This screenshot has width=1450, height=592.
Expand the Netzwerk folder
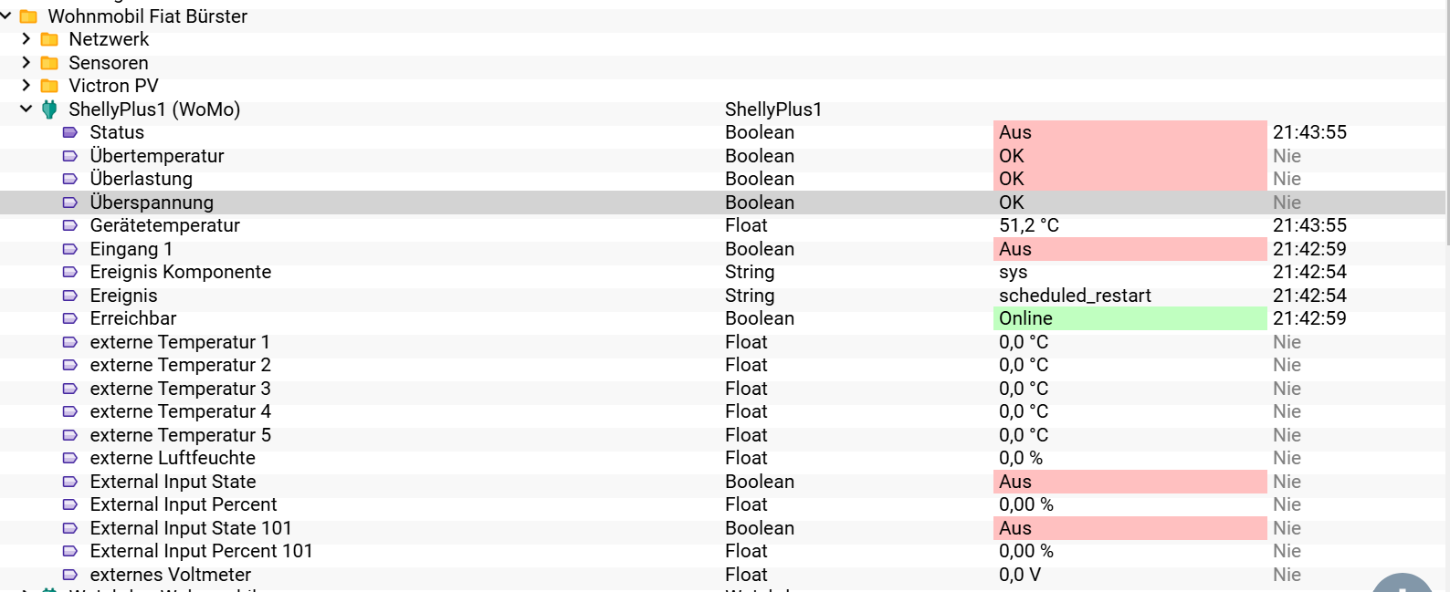[26, 39]
